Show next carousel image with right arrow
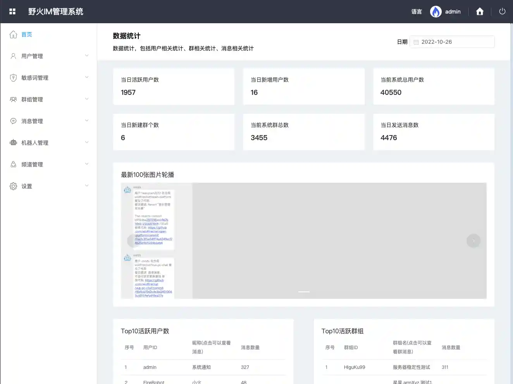This screenshot has height=384, width=513. tap(473, 241)
